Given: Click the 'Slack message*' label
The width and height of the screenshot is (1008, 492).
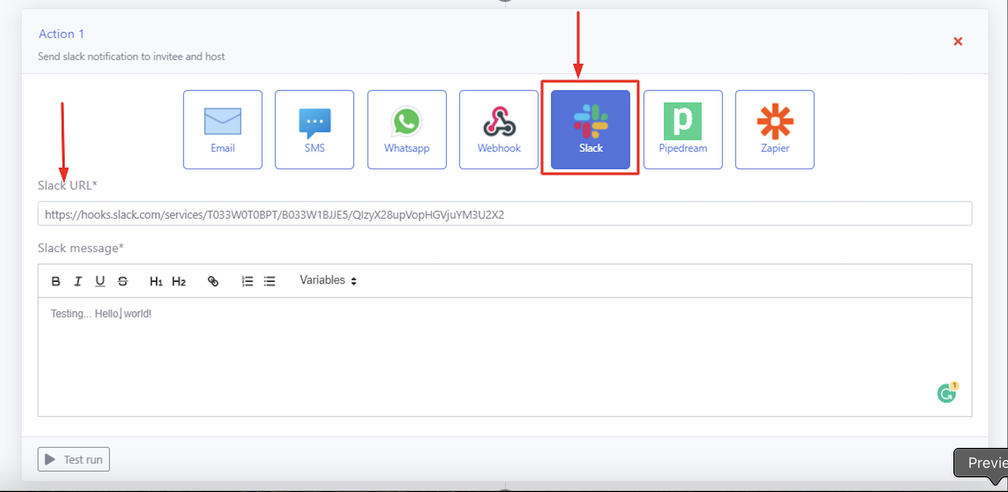Looking at the screenshot, I should [80, 248].
